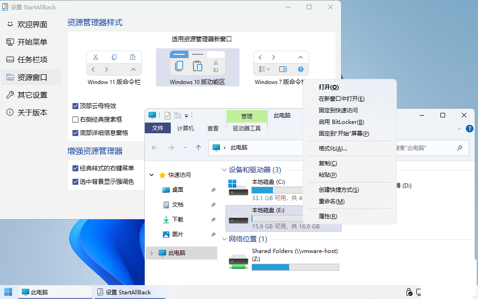Switch to the 驱动器工具 ribbon tab
This screenshot has height=299, width=478.
(246, 128)
